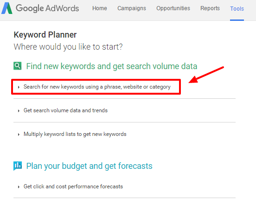Open the Reports tab
256x199 pixels.
click(x=210, y=8)
